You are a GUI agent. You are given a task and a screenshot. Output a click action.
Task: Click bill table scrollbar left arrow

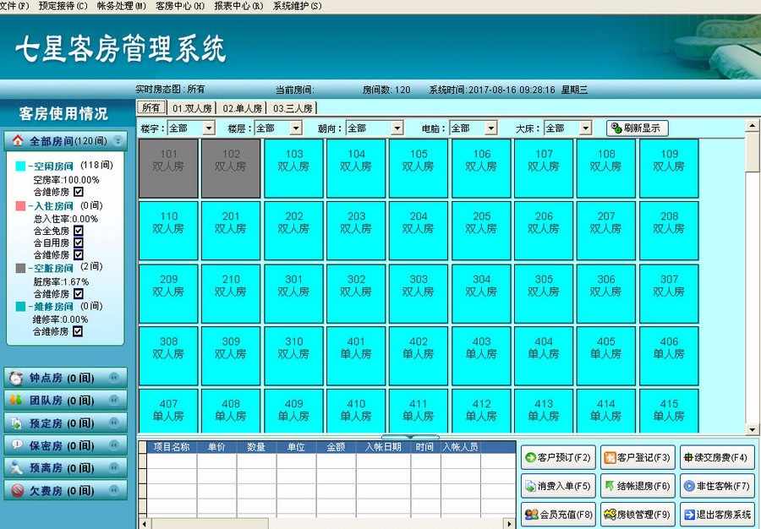pos(144,524)
